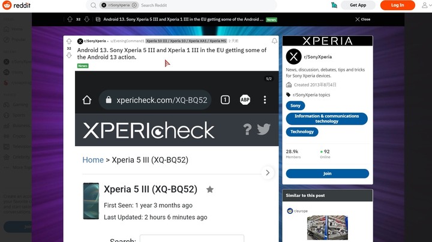Screen dimensions: 432x242
Task: Click the Technology topic tag
Action: pyautogui.click(x=302, y=132)
